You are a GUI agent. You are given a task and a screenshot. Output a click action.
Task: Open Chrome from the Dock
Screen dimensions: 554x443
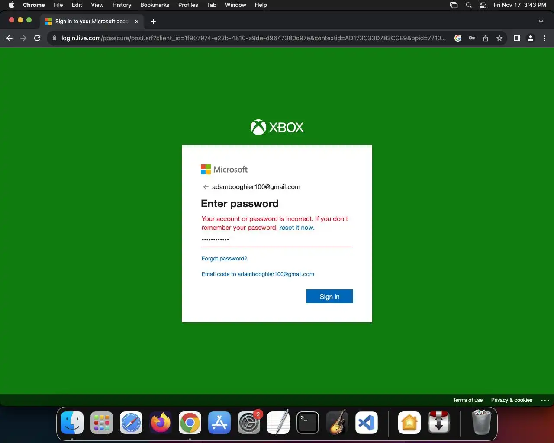pos(190,423)
